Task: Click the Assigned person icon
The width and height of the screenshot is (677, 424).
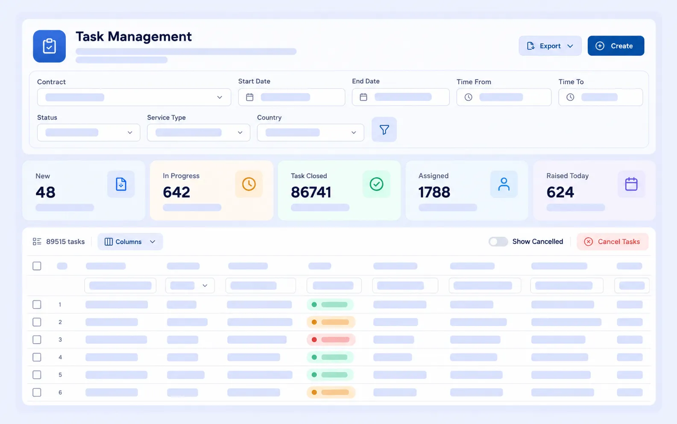Action: click(504, 184)
